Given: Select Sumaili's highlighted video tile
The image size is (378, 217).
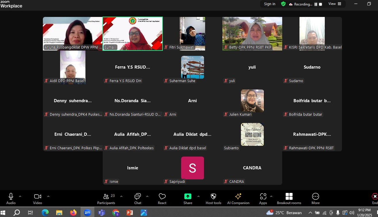Looking at the screenshot, I should pos(133,34).
